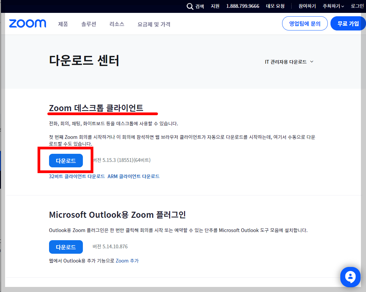This screenshot has height=292, width=366.
Task: Click the Zoom logo to go home
Action: coord(27,23)
